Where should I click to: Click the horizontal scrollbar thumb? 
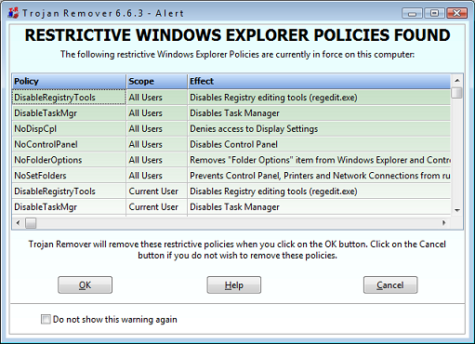(x=31, y=223)
